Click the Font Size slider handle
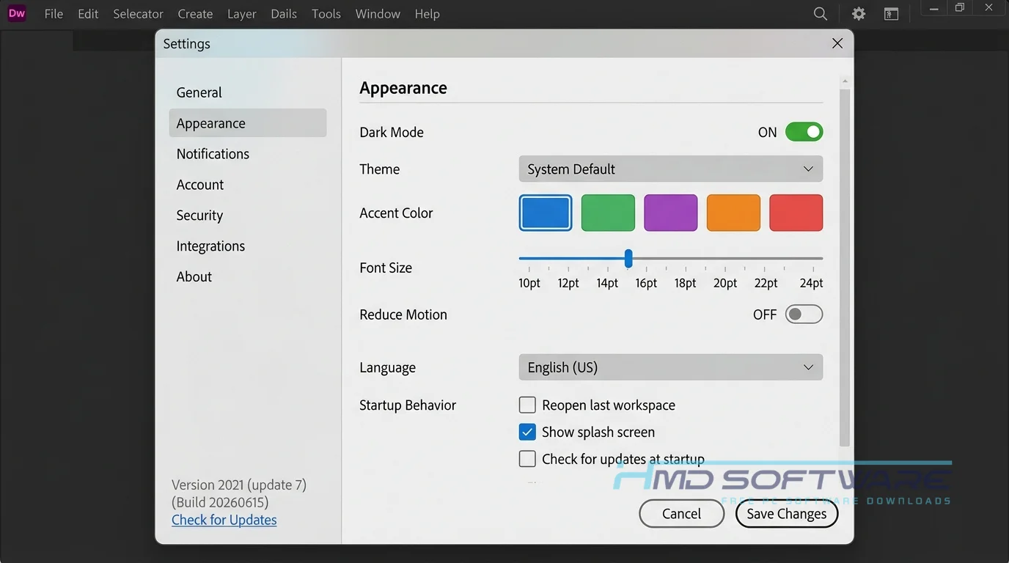 (x=628, y=258)
